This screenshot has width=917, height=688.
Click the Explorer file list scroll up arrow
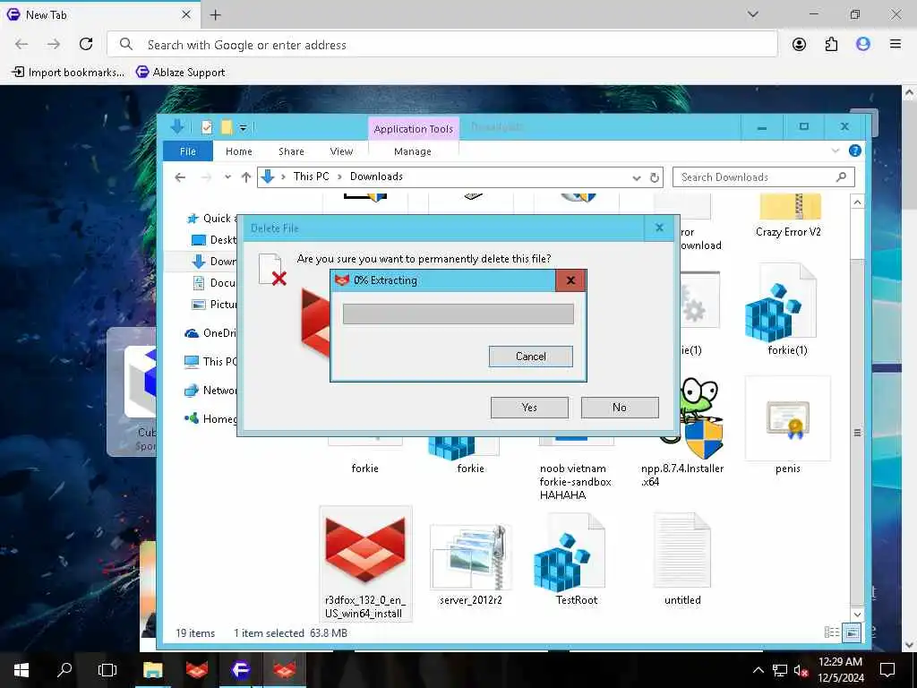(857, 202)
